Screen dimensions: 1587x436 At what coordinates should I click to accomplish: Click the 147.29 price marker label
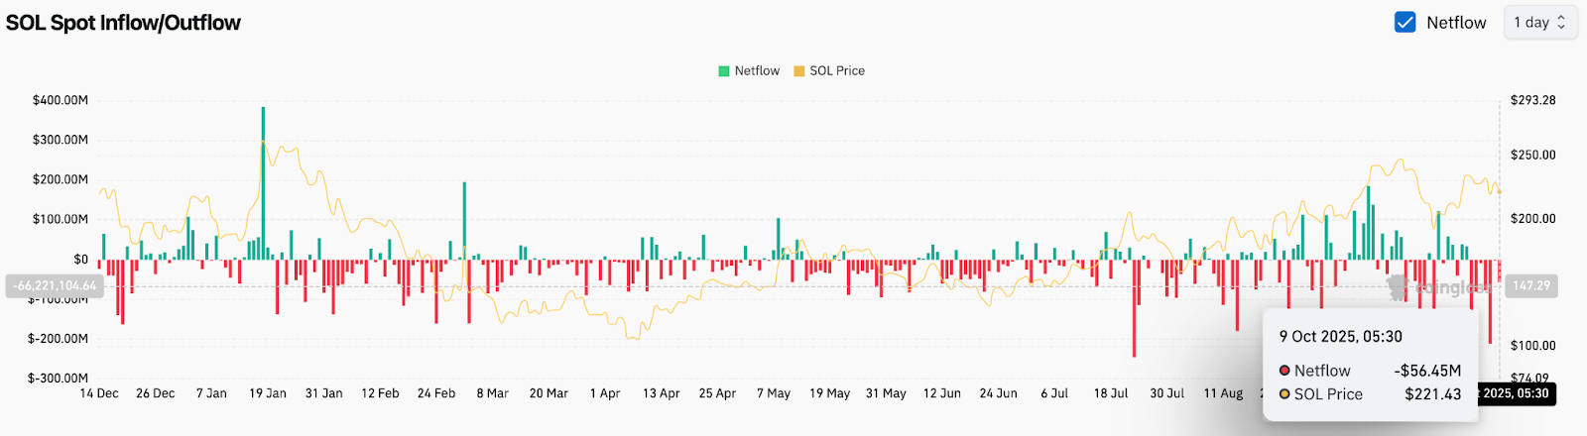click(1530, 286)
